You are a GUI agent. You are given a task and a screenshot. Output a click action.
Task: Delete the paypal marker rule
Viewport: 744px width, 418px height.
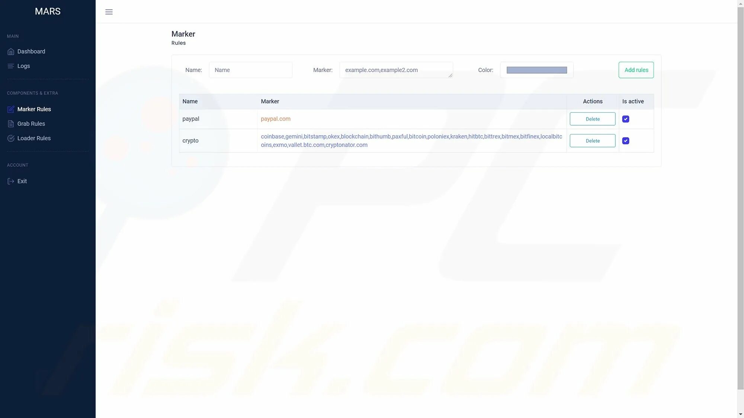[593, 119]
